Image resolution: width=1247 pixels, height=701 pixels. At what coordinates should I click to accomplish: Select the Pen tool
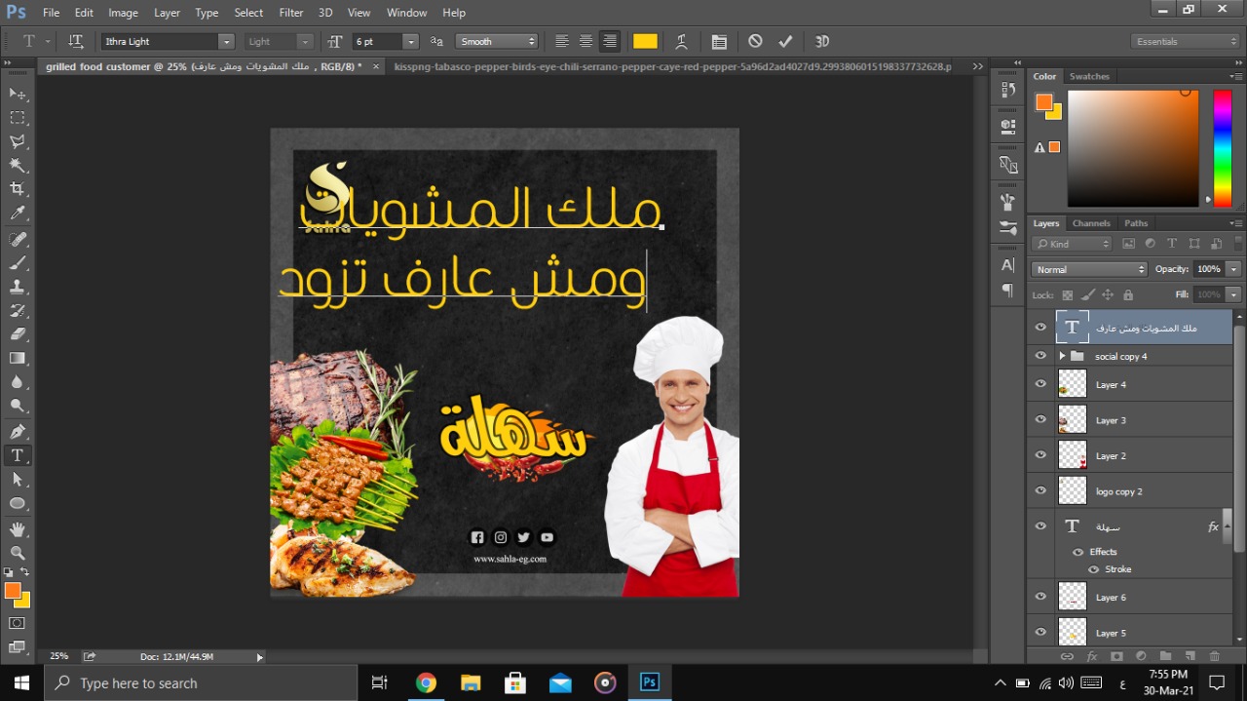[x=18, y=431]
